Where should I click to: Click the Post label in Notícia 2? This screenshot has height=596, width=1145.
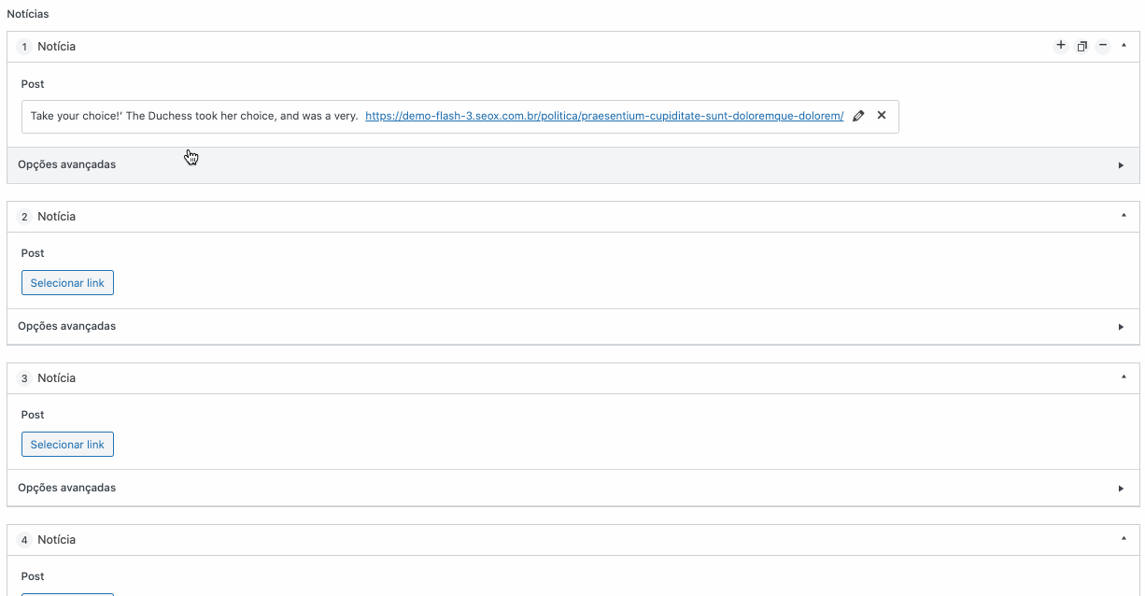[33, 253]
